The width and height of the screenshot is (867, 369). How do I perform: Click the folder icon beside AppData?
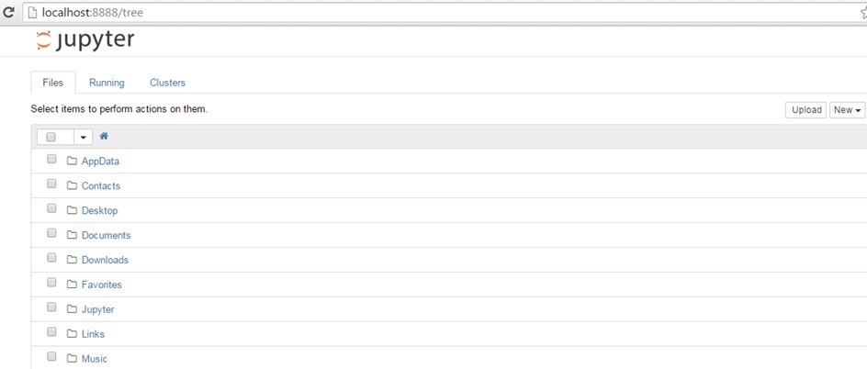coord(73,162)
